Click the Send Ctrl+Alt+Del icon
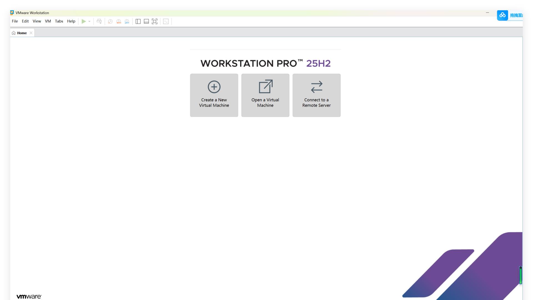Image resolution: width=533 pixels, height=300 pixels. [x=99, y=21]
